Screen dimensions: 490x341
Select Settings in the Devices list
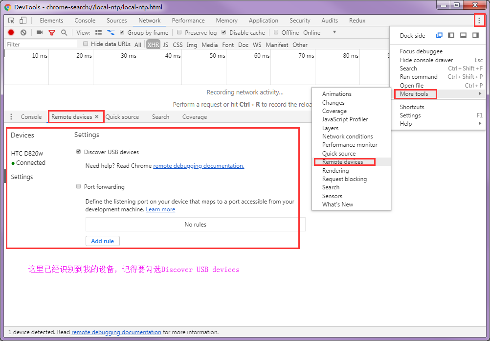(22, 177)
